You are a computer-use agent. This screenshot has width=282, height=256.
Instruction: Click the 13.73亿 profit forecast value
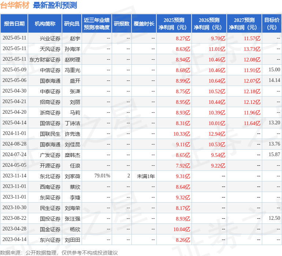[x=252, y=49]
